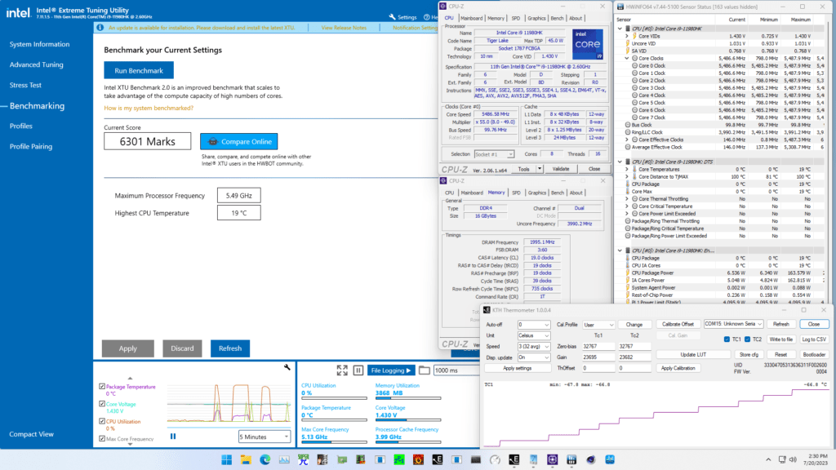Click the globe icon on Compare Online
The height and width of the screenshot is (470, 836).
213,142
